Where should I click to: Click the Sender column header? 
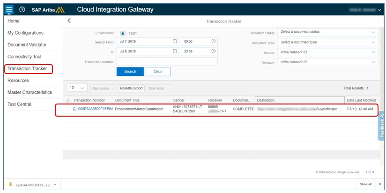point(179,100)
